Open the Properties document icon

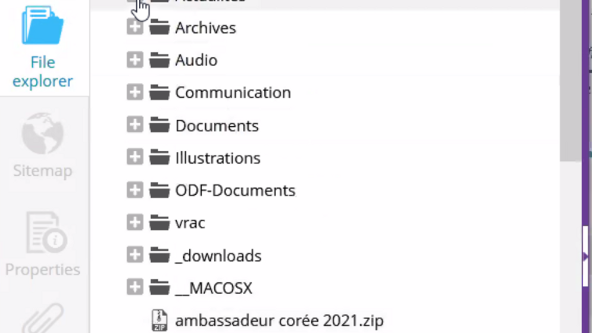(43, 233)
